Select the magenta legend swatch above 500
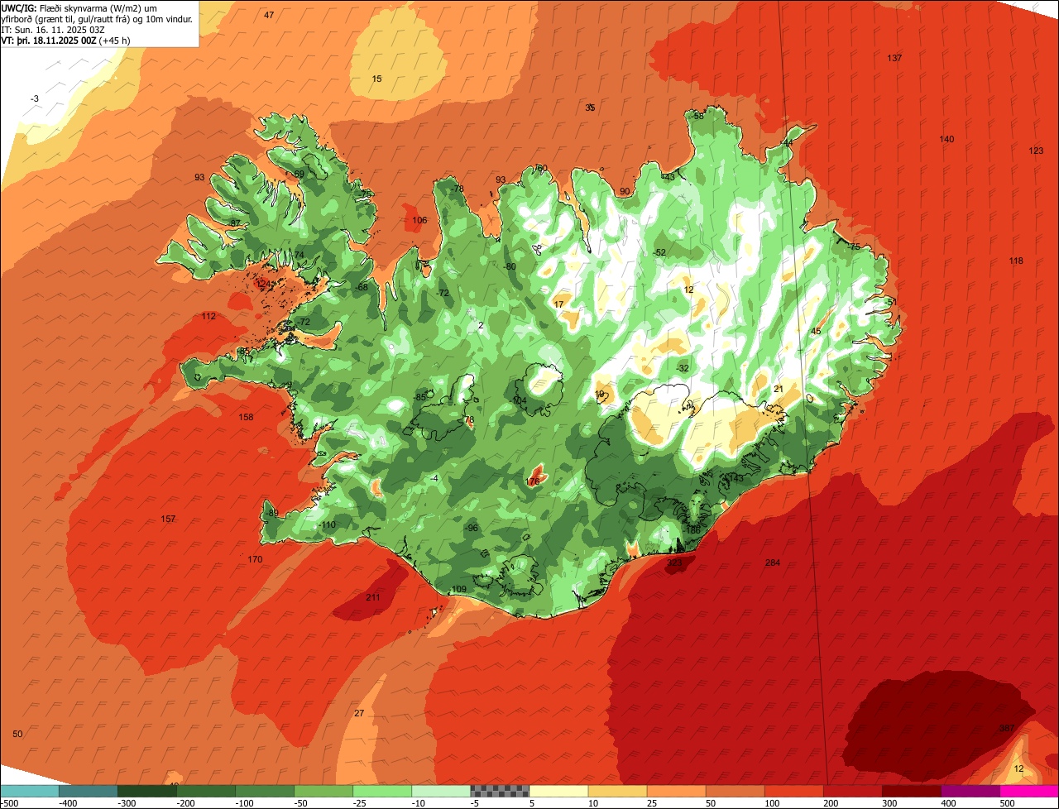This screenshot has height=809, width=1059. click(1029, 791)
